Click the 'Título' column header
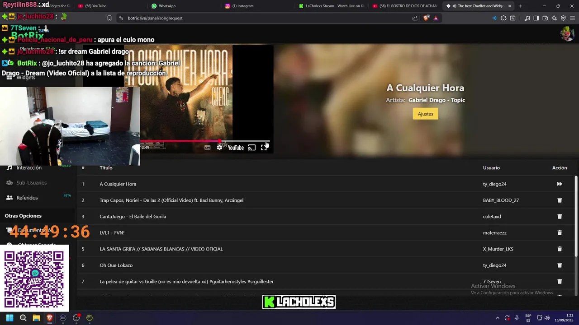 (106, 167)
